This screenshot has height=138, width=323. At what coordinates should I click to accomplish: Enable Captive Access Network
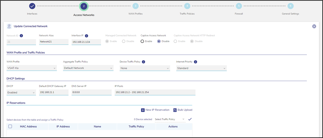pyautogui.click(x=142, y=41)
